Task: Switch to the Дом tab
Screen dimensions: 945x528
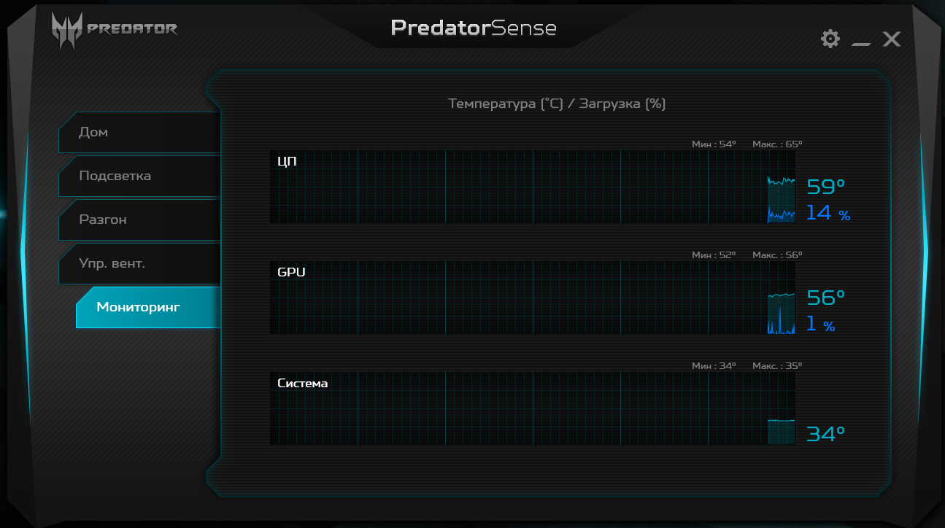Action: click(139, 133)
